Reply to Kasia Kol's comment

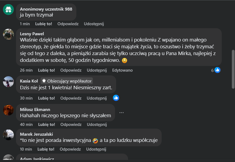point(71,98)
